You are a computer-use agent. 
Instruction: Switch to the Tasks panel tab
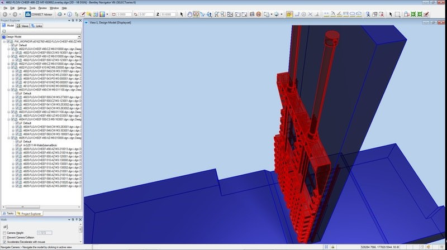point(8,213)
